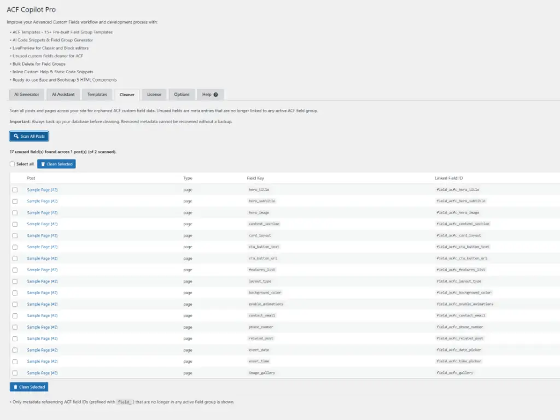560x420 pixels.
Task: Click the help question mark icon
Action: pos(215,95)
